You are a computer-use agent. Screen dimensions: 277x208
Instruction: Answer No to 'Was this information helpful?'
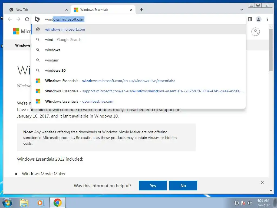pyautogui.click(x=183, y=186)
